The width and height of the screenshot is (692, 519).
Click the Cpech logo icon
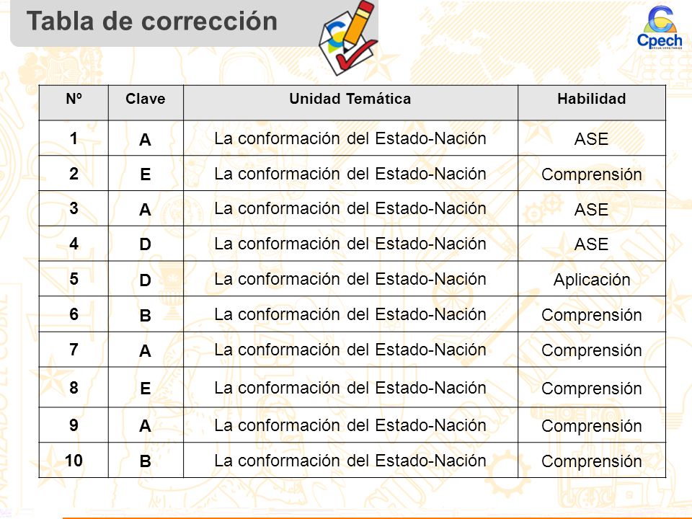[660, 27]
